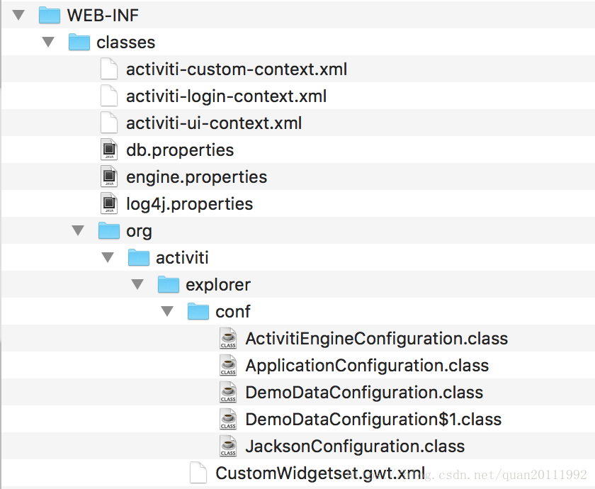Image resolution: width=595 pixels, height=489 pixels.
Task: Select the classes folder name
Action: (125, 43)
